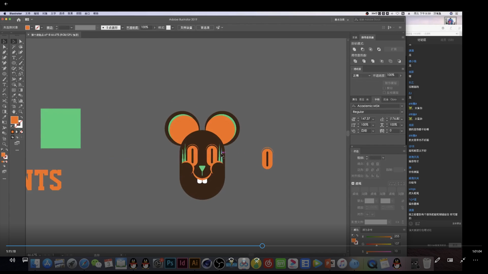Viewport: 488px width, 274px height.
Task: Open the Illustrator app in the Dock
Action: [x=194, y=263]
